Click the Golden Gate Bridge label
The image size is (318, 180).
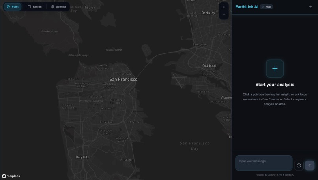[79, 55]
